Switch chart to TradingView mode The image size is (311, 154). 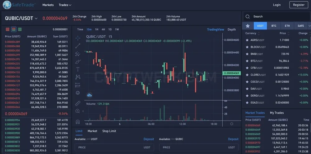(x=216, y=29)
